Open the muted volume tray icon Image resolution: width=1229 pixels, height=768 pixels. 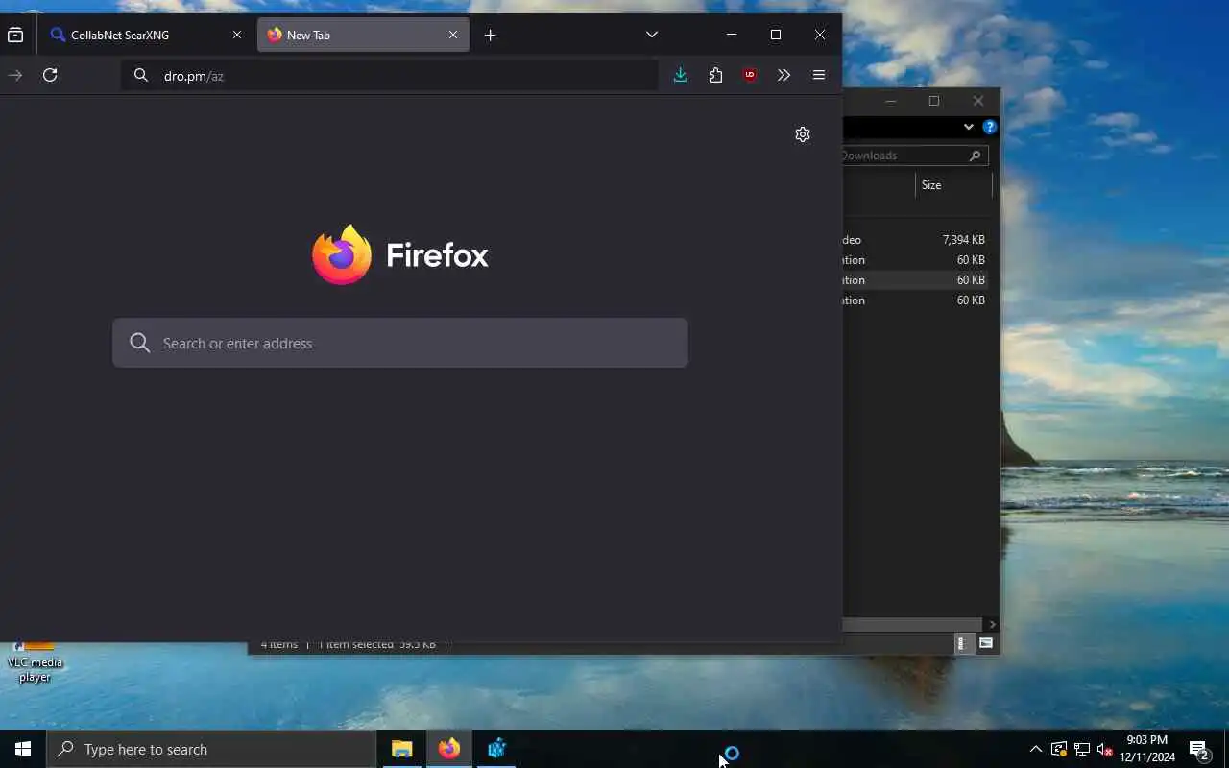1105,749
